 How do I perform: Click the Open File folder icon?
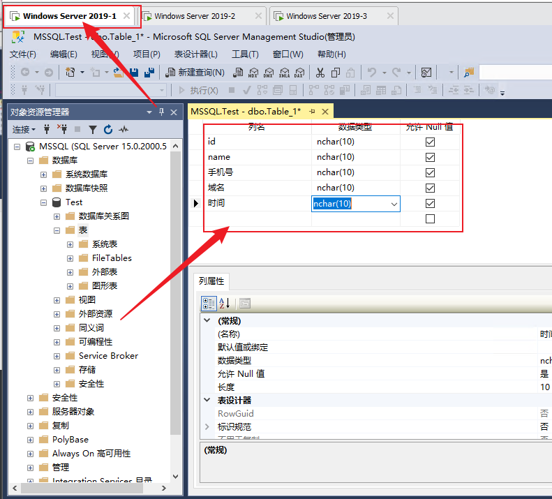(119, 73)
